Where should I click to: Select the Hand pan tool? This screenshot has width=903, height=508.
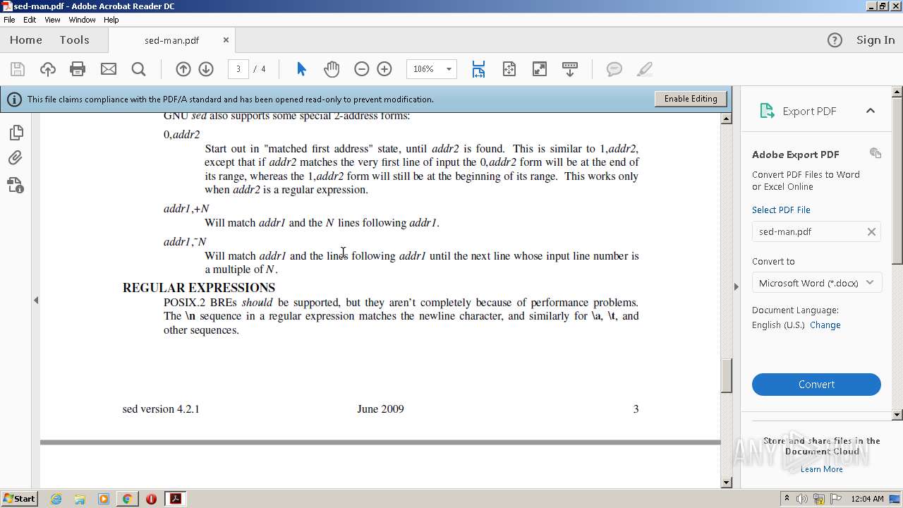[332, 69]
